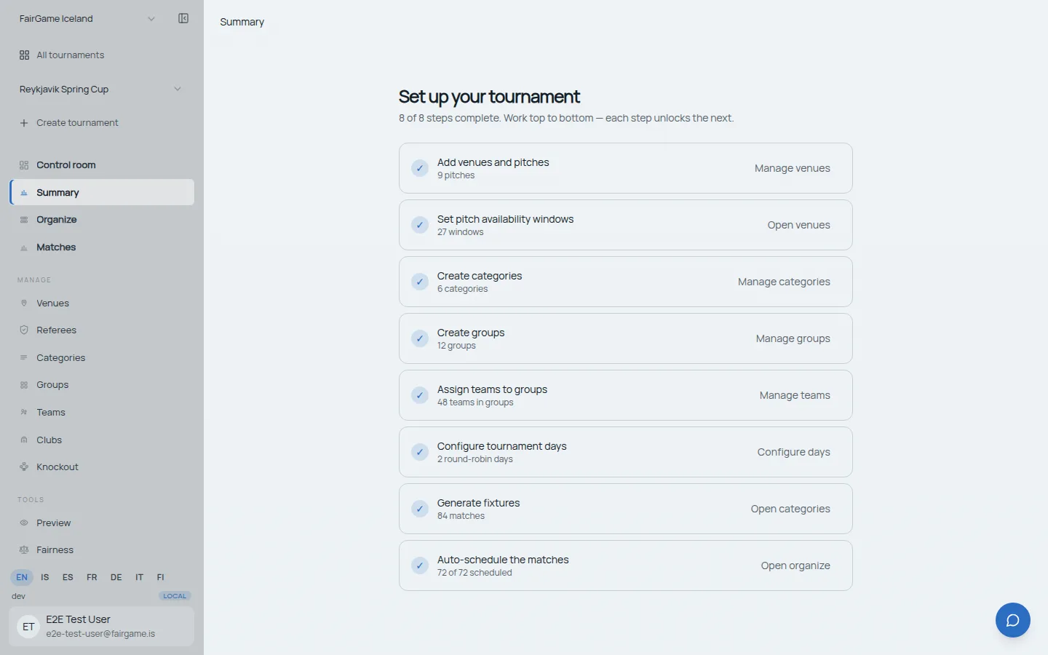Click checkmark for Configure tournament days
Screen dimensions: 1048x655
[x=420, y=452]
